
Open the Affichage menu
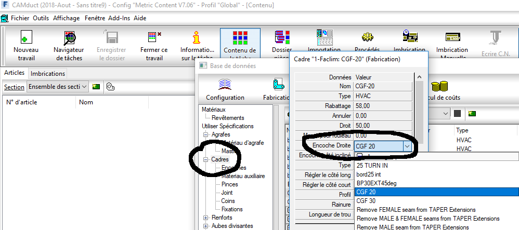point(67,18)
